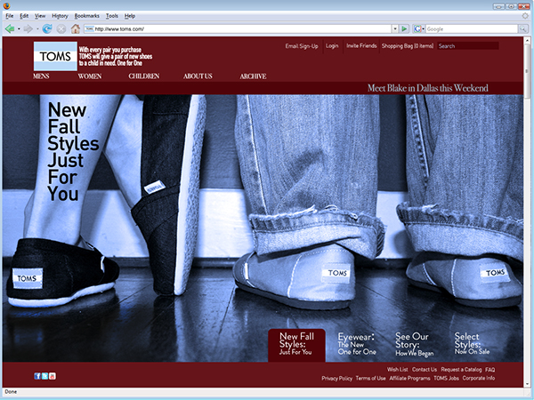Go to the browser Home icon

(x=76, y=29)
